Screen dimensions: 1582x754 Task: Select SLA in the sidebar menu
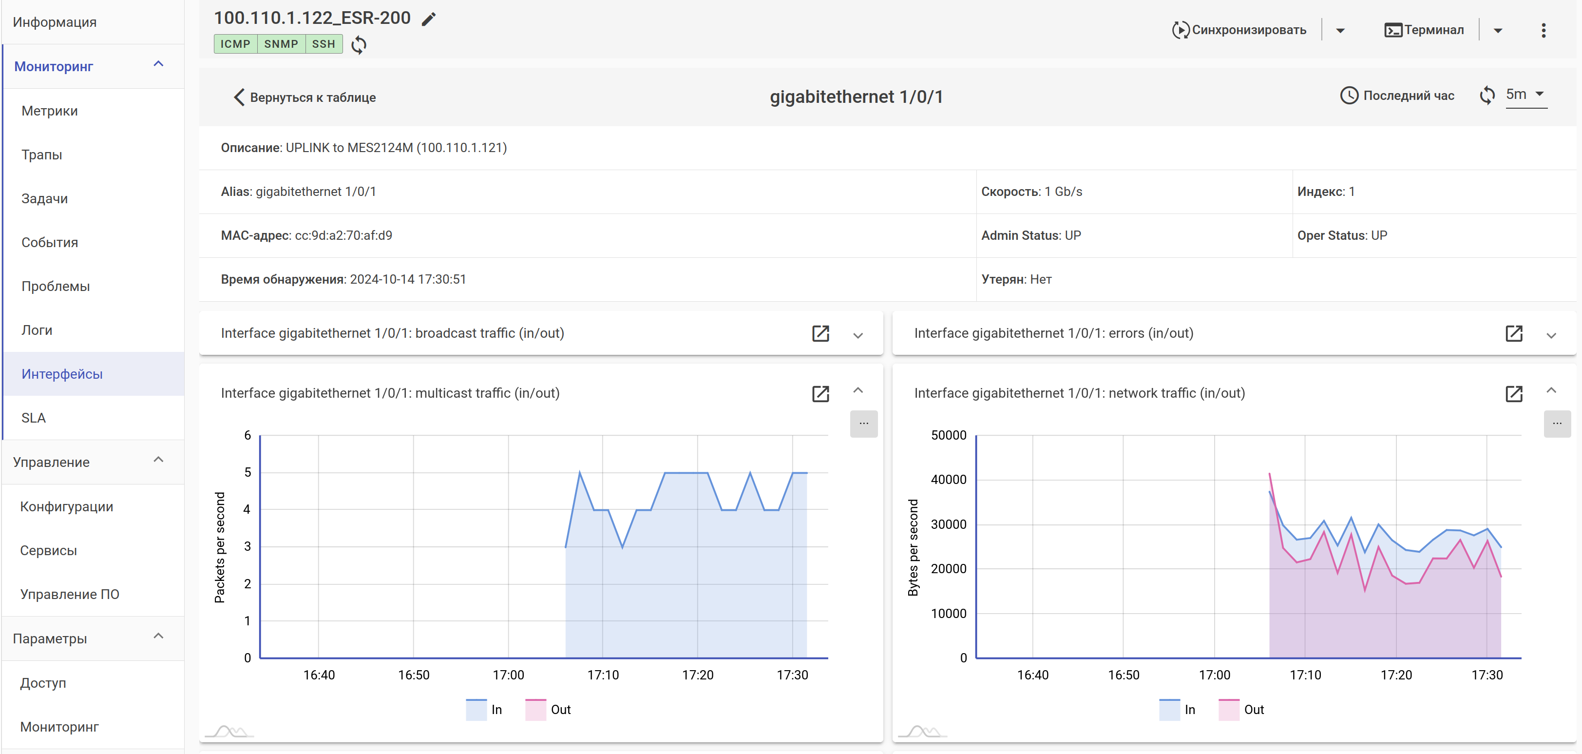coord(34,418)
